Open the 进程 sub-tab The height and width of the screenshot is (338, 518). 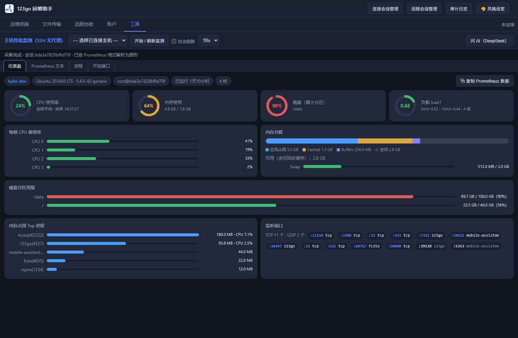(78, 66)
